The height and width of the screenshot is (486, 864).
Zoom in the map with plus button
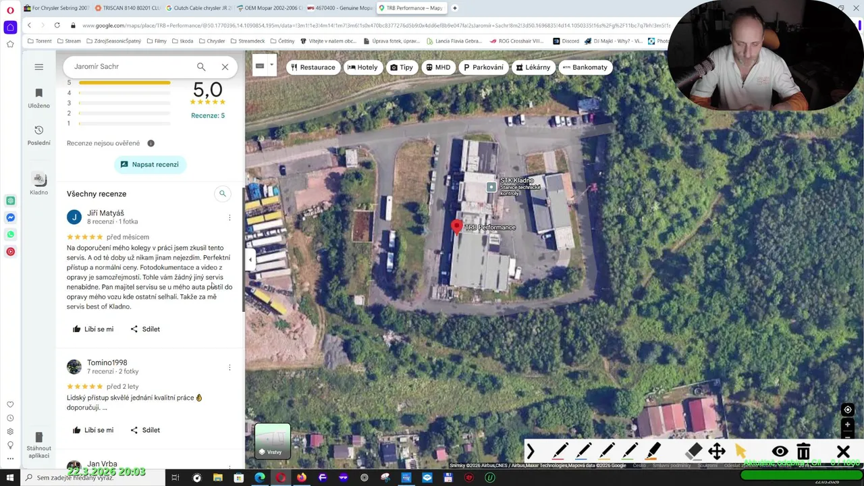[848, 425]
